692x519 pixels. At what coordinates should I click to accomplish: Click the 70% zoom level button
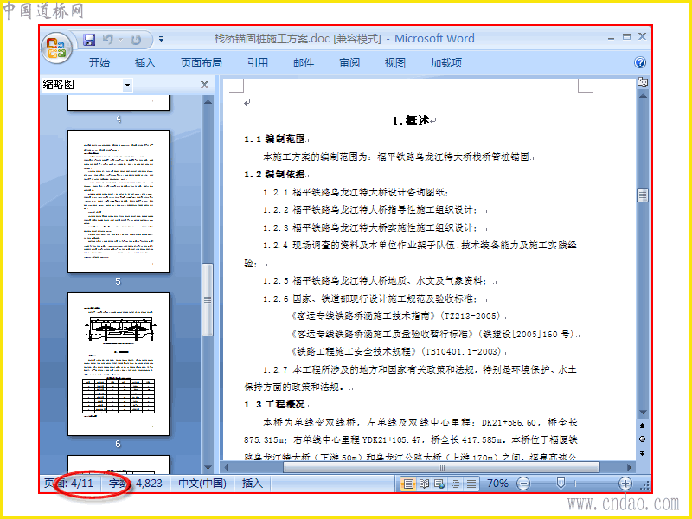point(497,484)
